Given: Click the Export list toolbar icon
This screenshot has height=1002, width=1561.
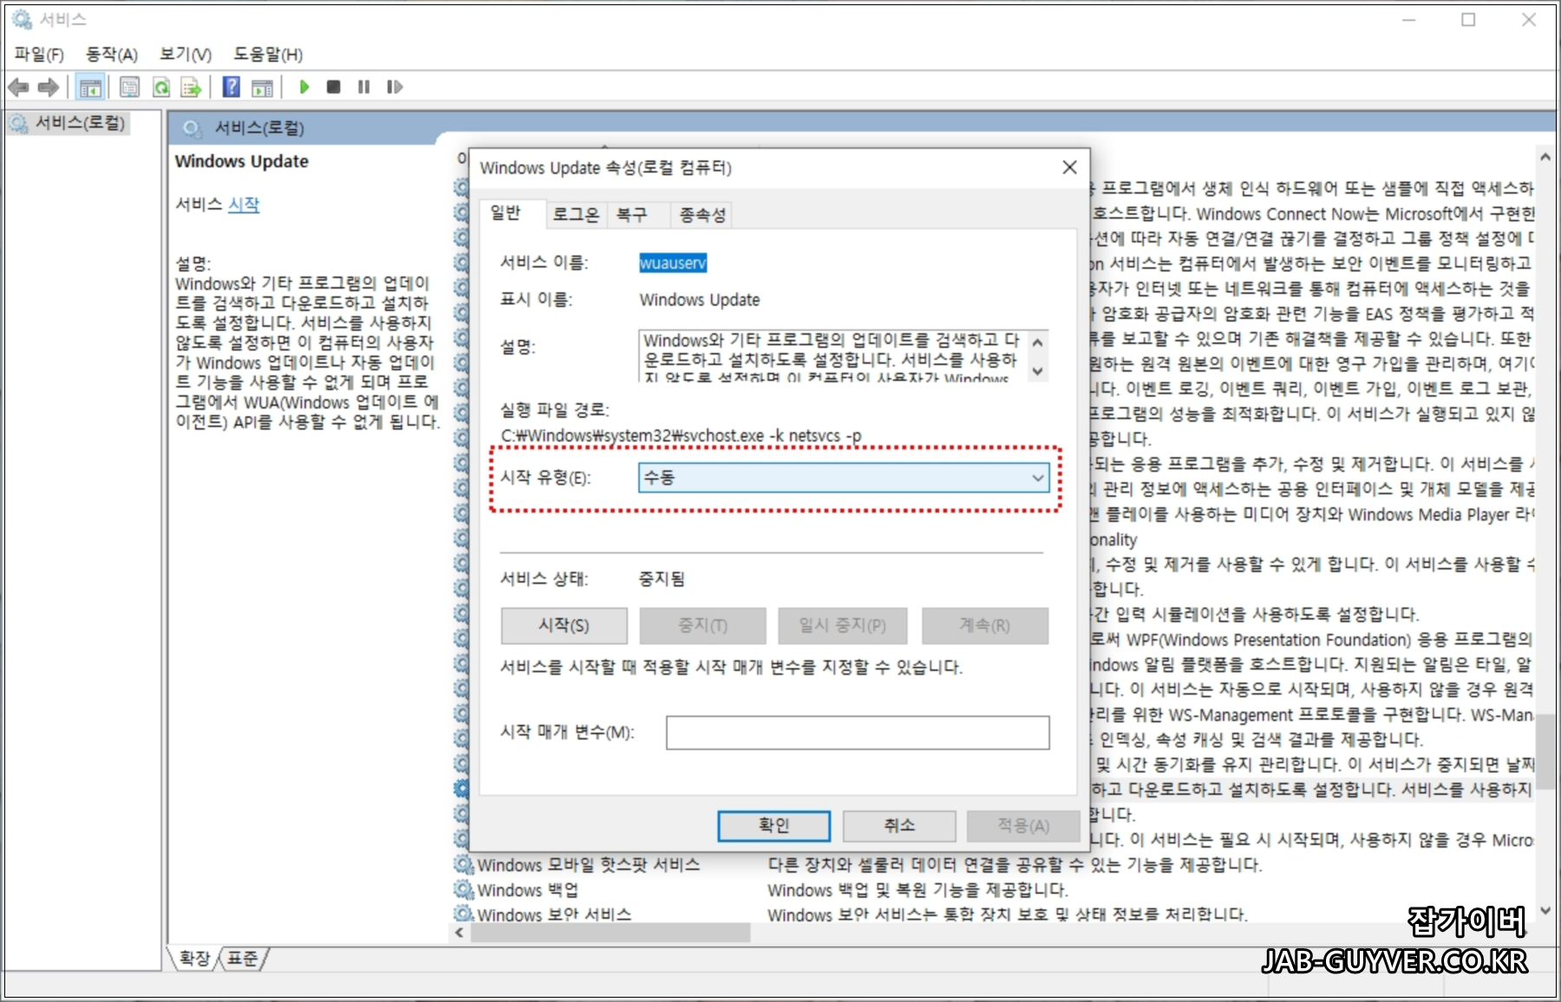Looking at the screenshot, I should click(x=191, y=87).
